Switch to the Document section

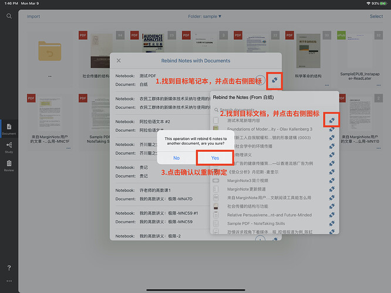(9, 129)
